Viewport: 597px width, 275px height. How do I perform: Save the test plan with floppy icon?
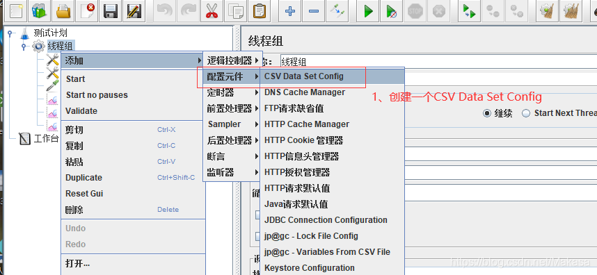pyautogui.click(x=111, y=11)
